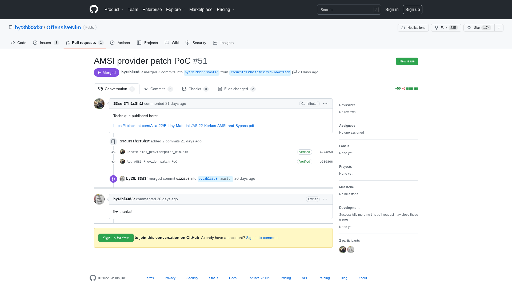The width and height of the screenshot is (512, 288).
Task: Click the Insights graph icon
Action: point(215,43)
